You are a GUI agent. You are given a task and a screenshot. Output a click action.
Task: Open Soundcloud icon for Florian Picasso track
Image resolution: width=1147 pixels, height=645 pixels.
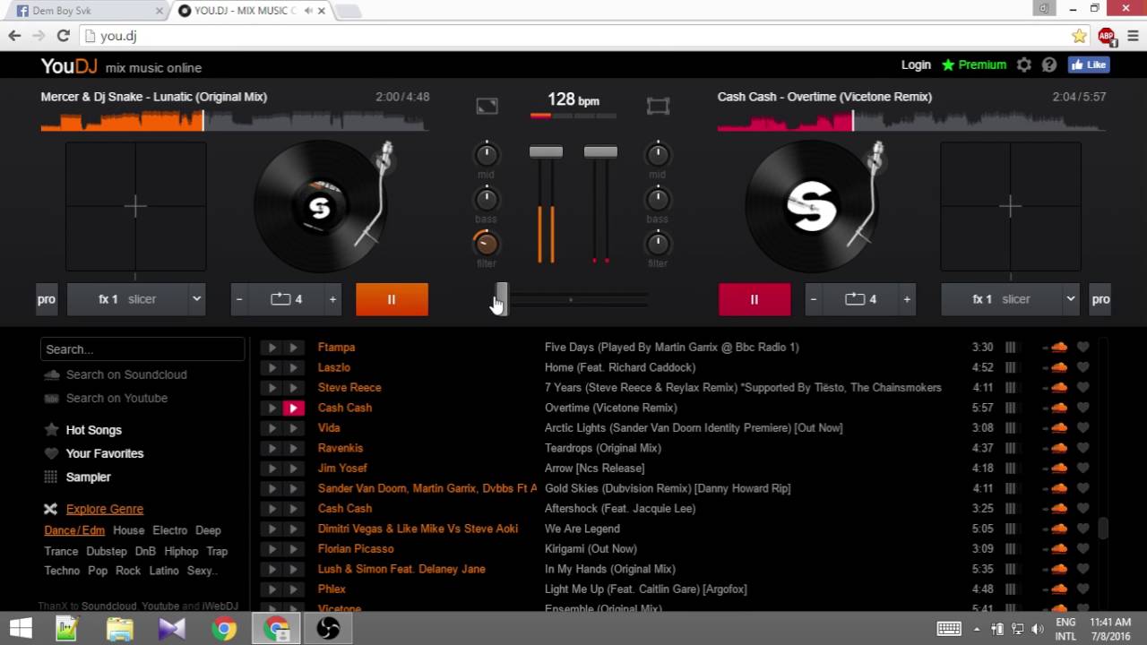click(1059, 548)
